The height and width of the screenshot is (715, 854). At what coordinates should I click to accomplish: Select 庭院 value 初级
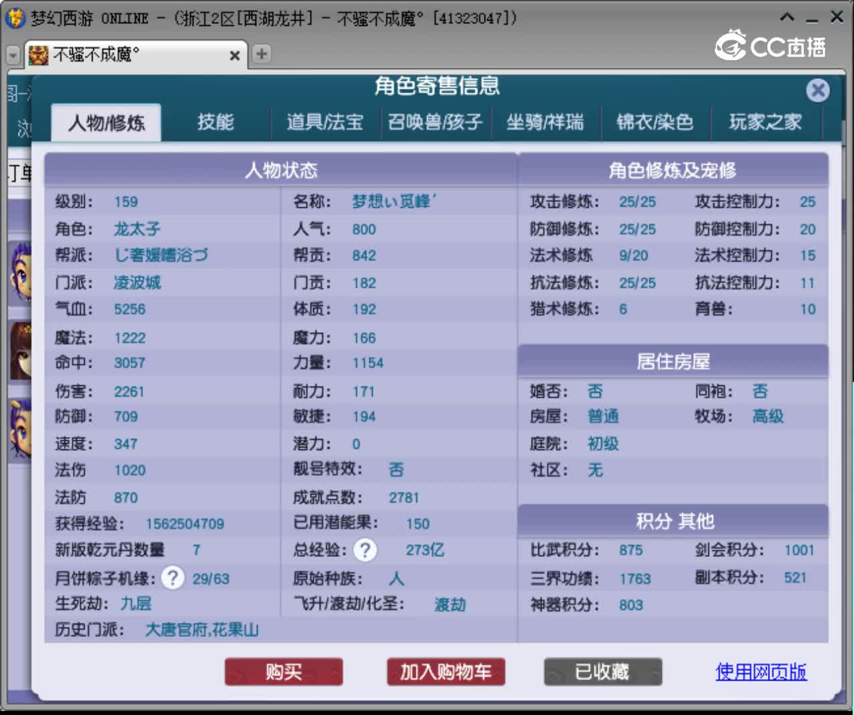tap(603, 444)
